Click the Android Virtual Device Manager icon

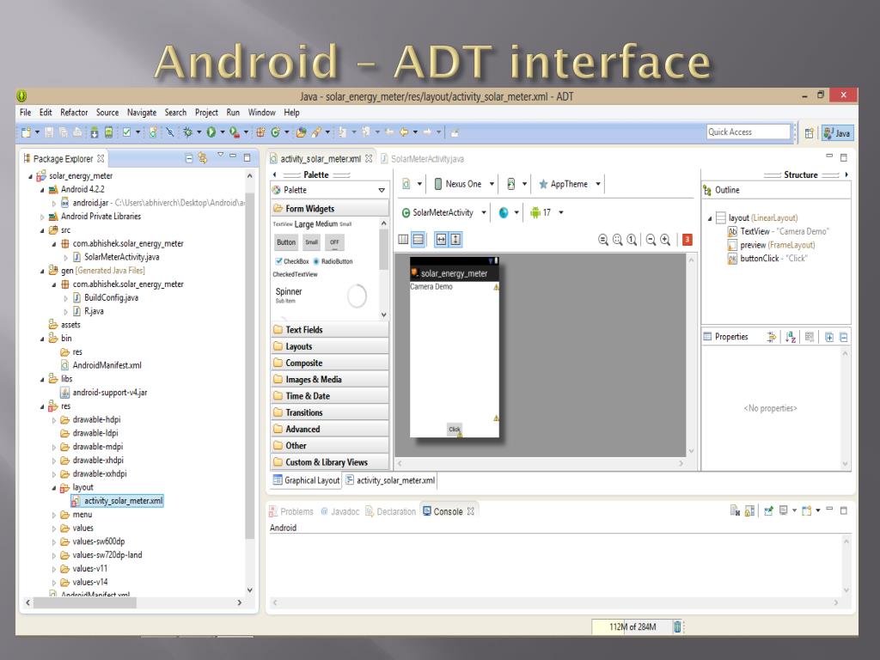pos(109,132)
